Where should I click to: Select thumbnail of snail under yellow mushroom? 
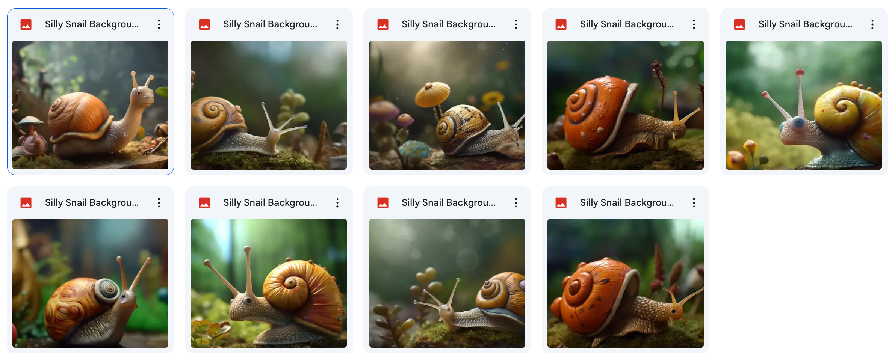(447, 105)
